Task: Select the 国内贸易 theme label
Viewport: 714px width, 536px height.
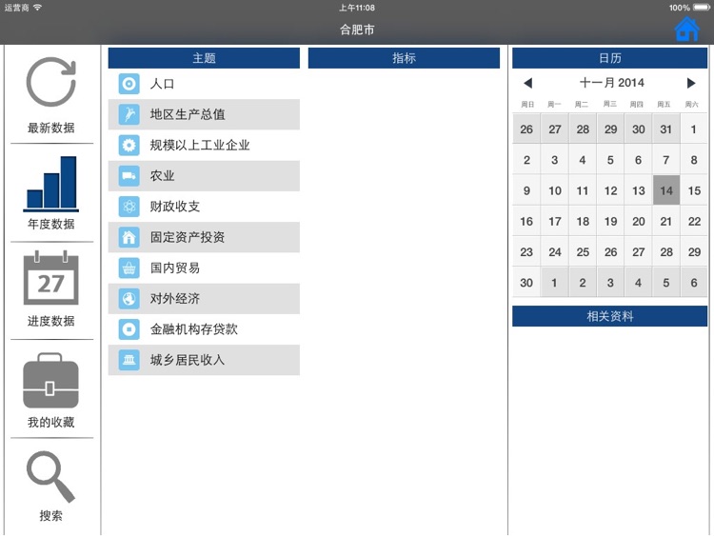Action: pos(175,268)
